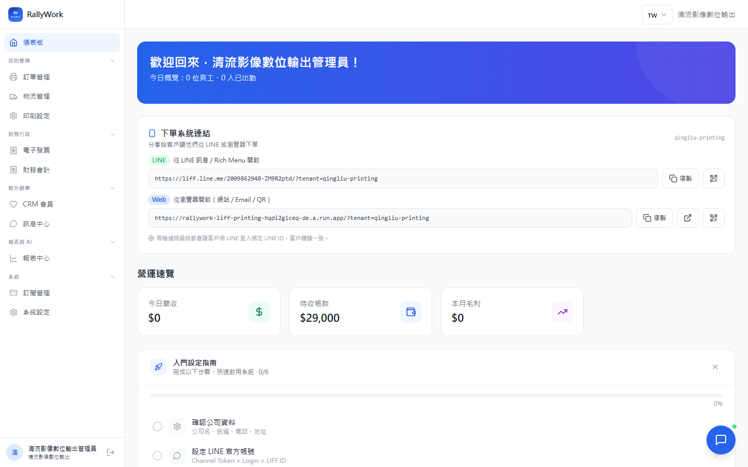Check the 確認公司資料 step circle

157,427
